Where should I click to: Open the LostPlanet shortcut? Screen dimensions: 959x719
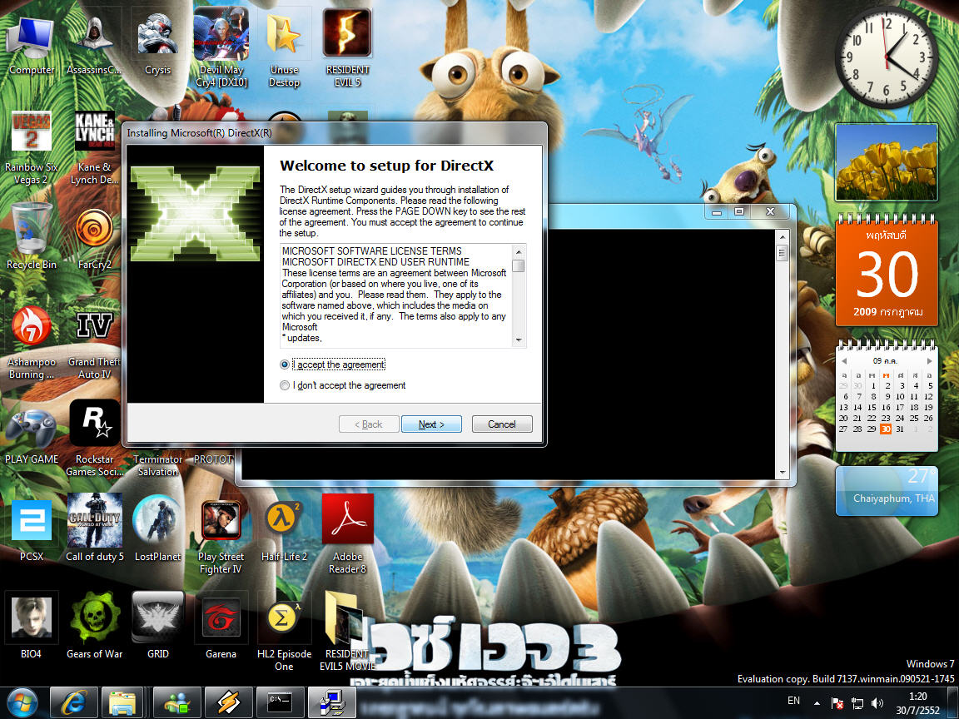tap(157, 529)
